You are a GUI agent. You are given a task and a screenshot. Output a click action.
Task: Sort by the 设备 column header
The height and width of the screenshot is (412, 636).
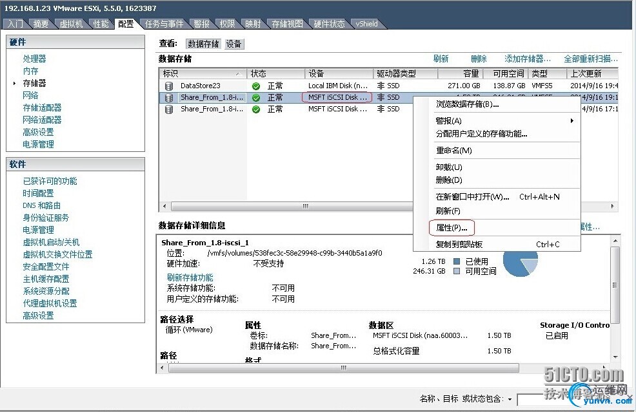point(339,73)
